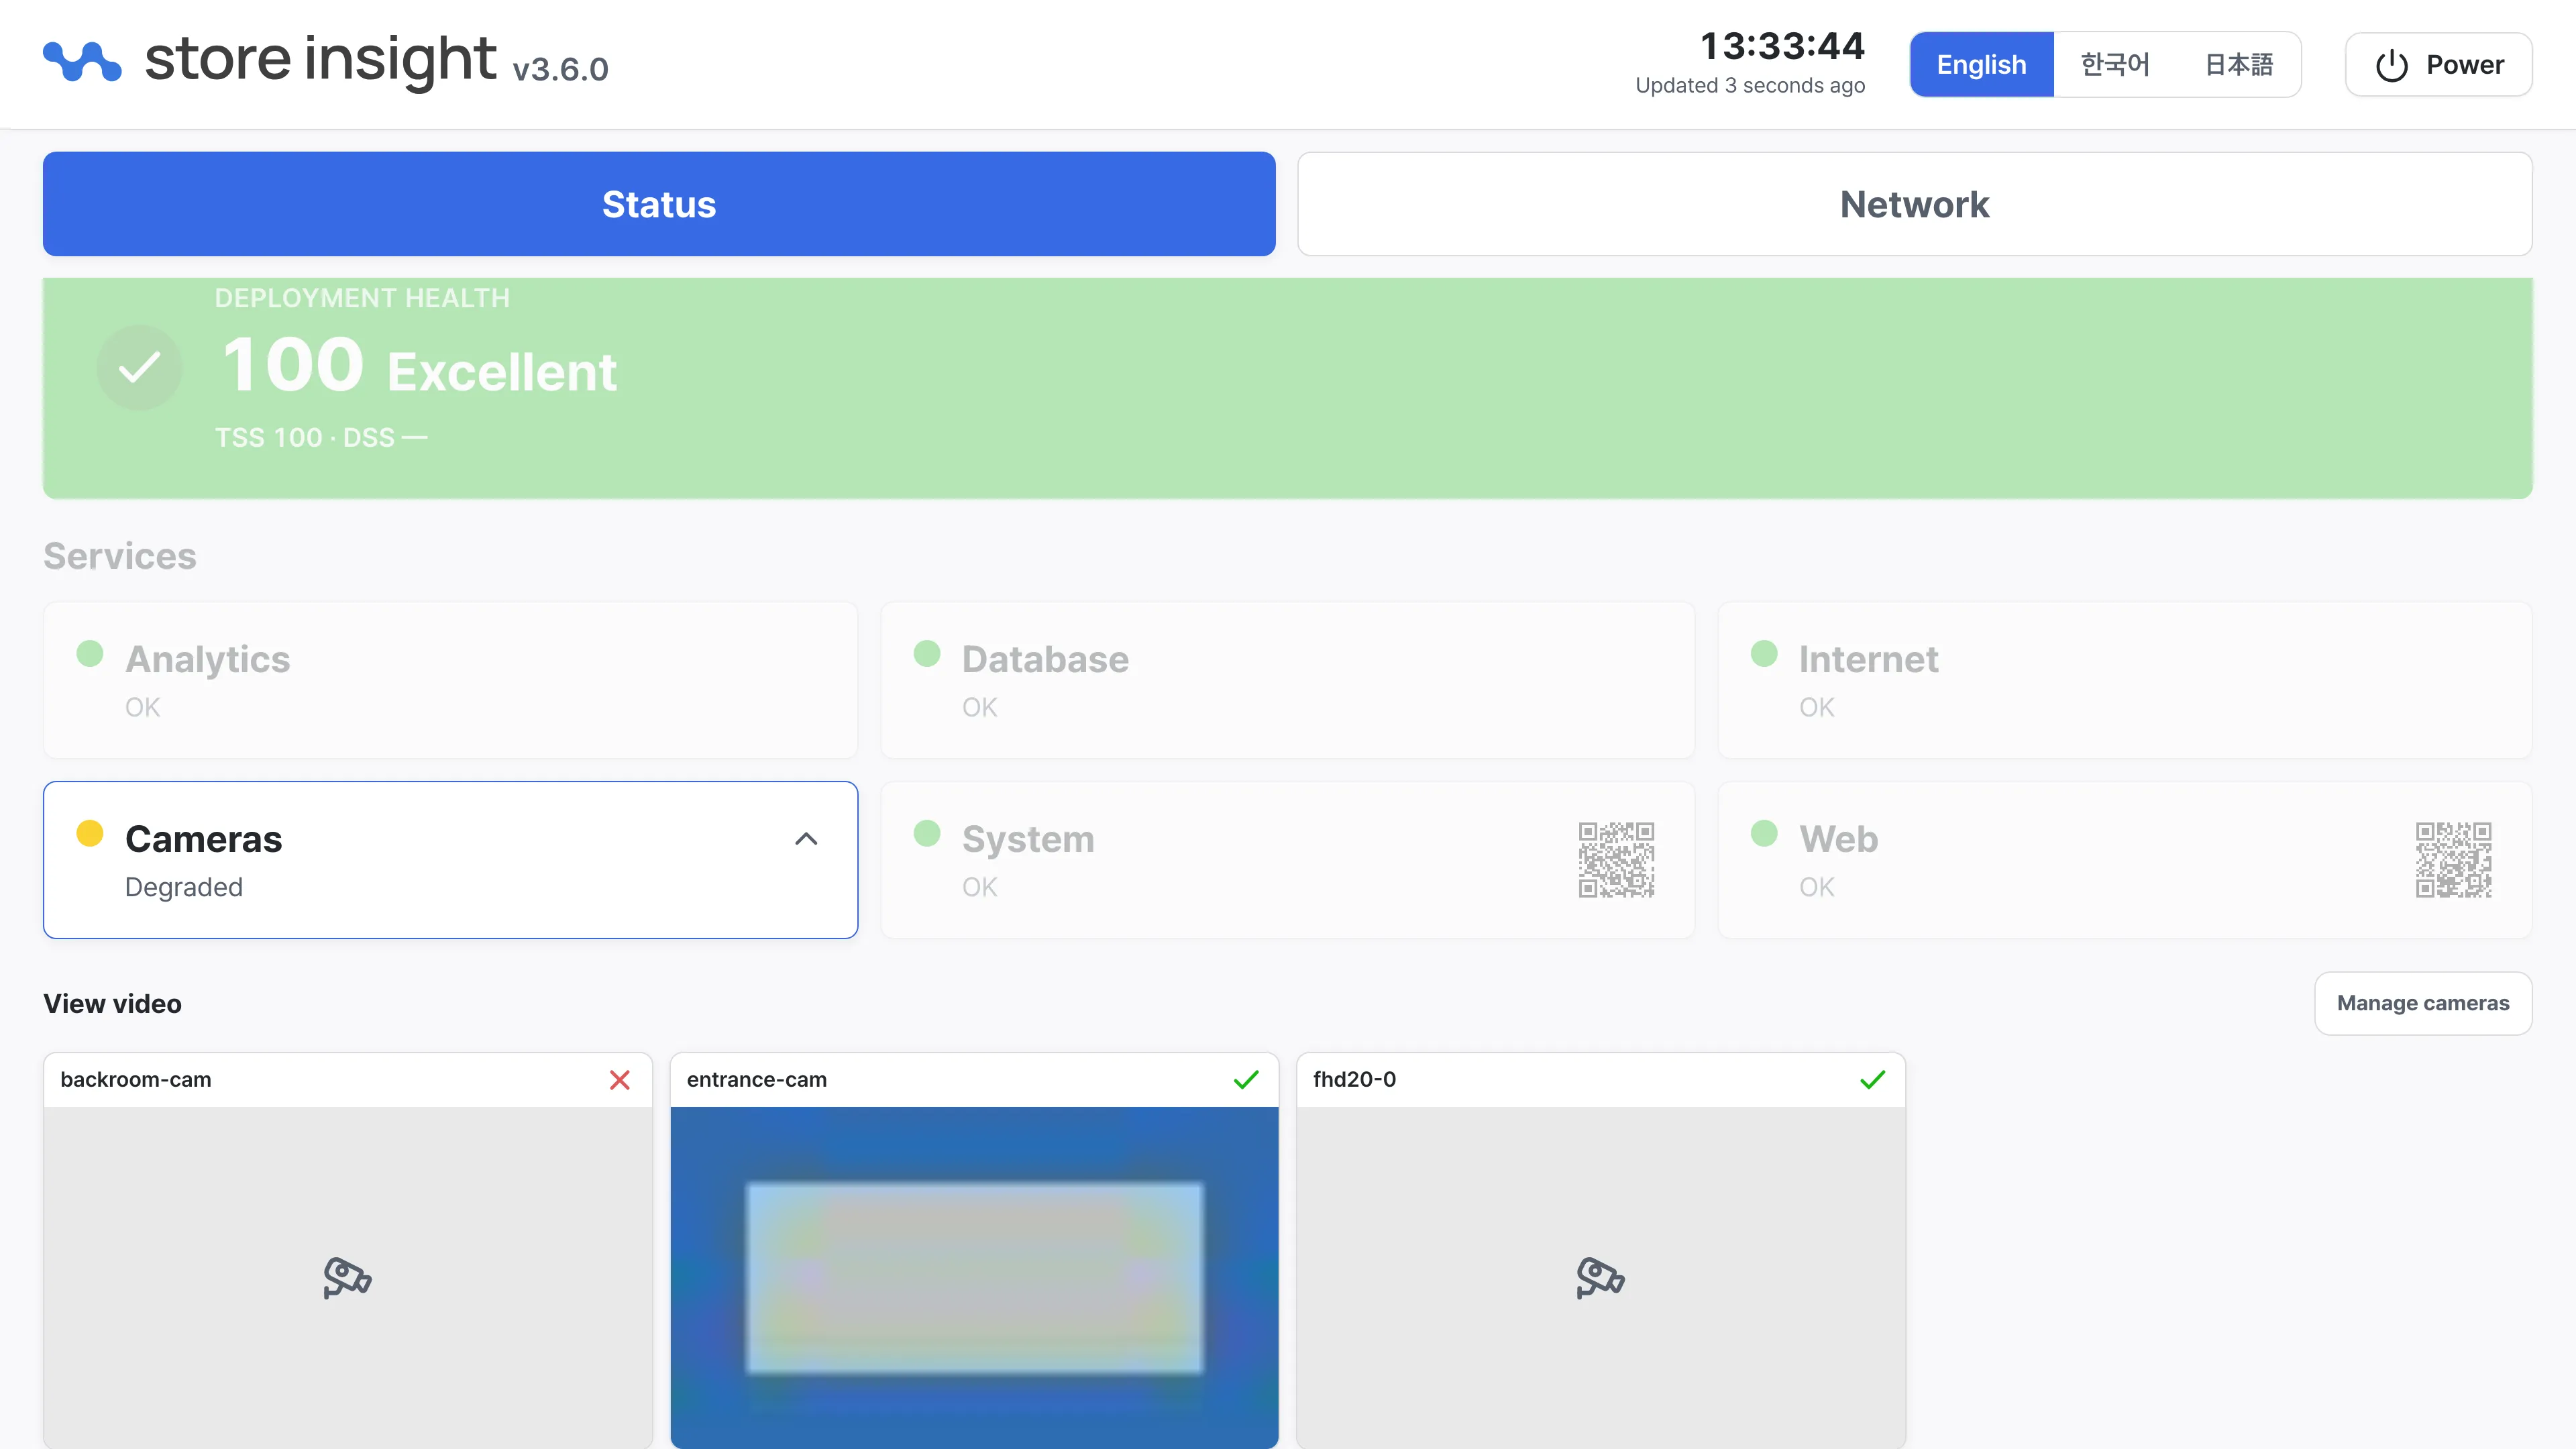The height and width of the screenshot is (1449, 2576).
Task: Click the store insight wave logo
Action: [82, 62]
